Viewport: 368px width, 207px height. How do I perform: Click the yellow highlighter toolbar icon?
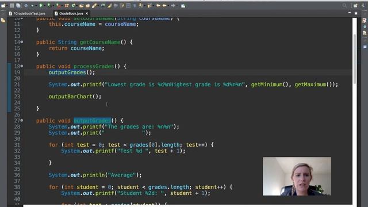click(109, 6)
